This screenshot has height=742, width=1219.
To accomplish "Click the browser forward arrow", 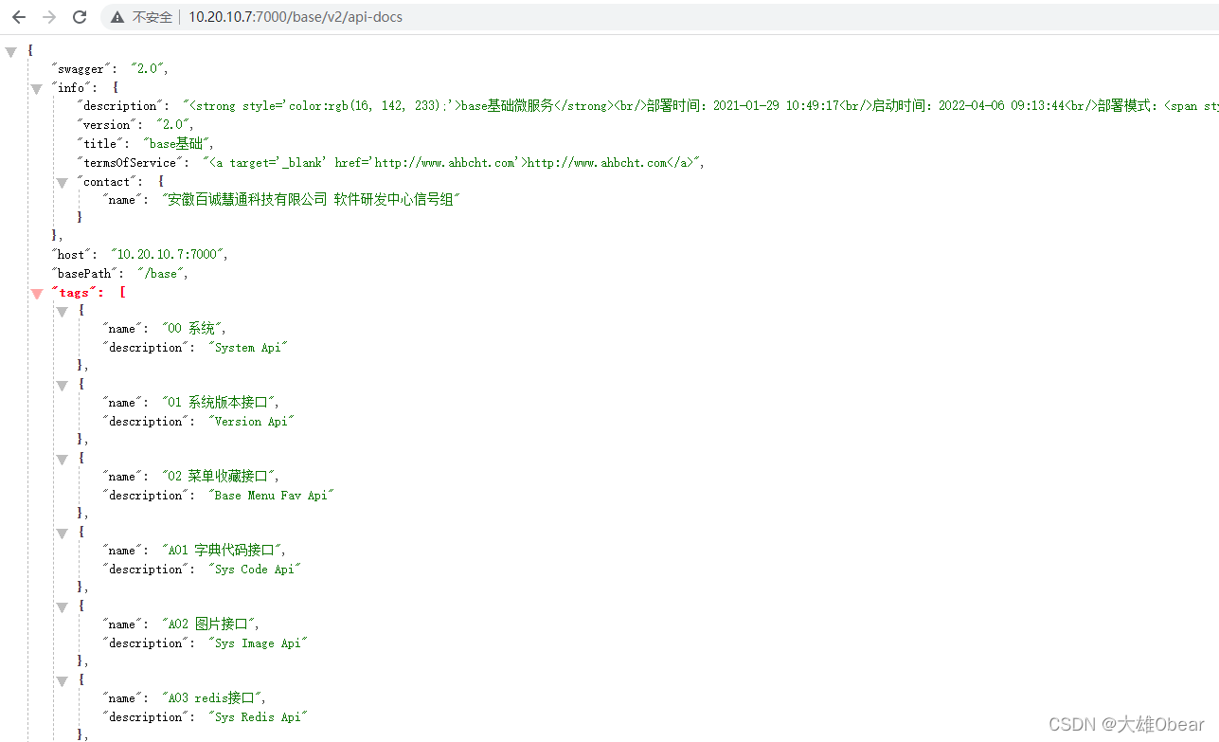I will pos(49,17).
